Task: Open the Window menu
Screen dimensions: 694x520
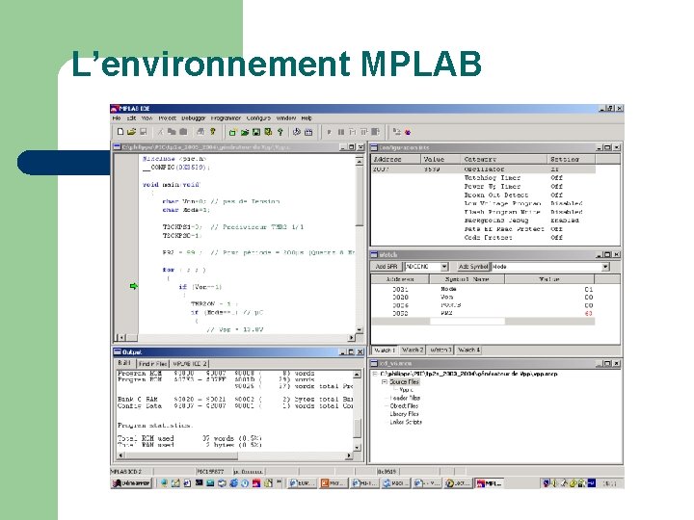Action: [286, 118]
